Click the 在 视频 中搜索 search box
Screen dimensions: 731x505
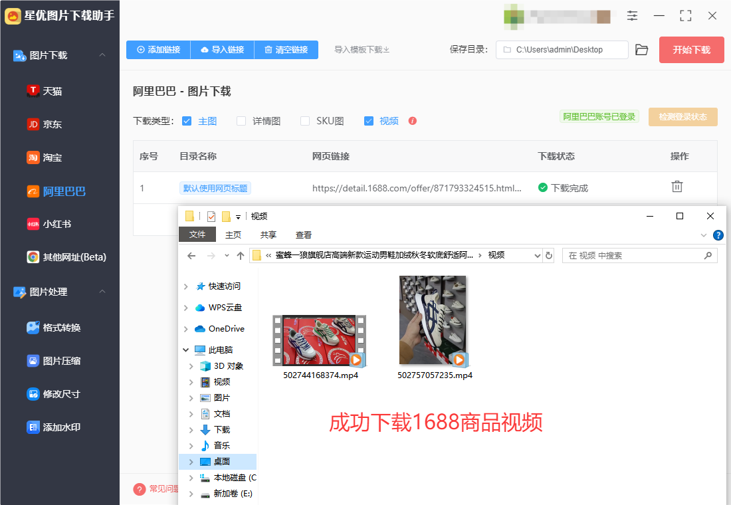tap(639, 256)
